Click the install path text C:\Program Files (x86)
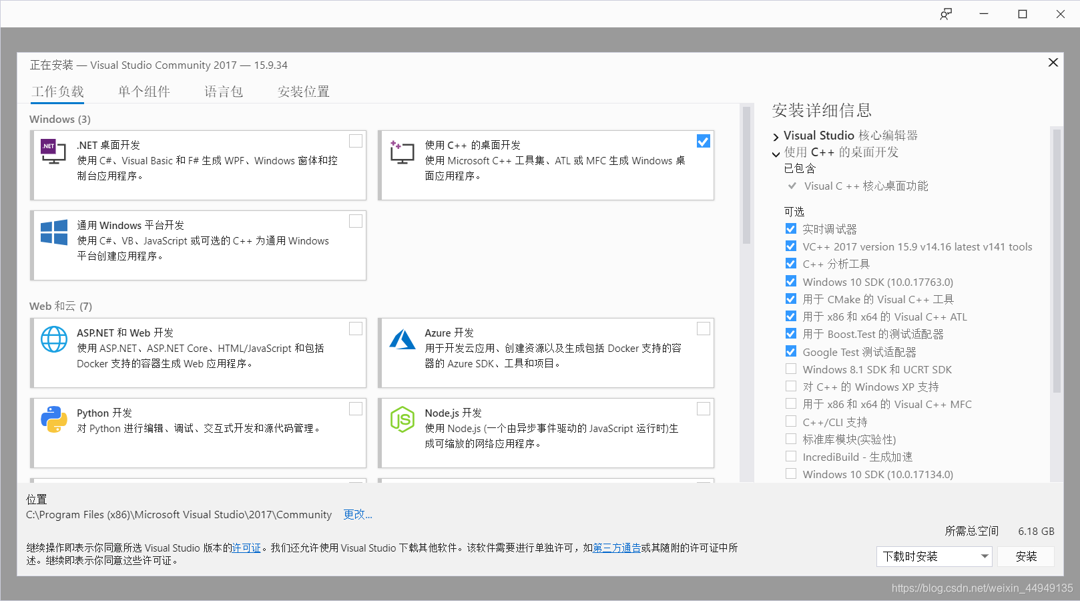 pyautogui.click(x=179, y=514)
